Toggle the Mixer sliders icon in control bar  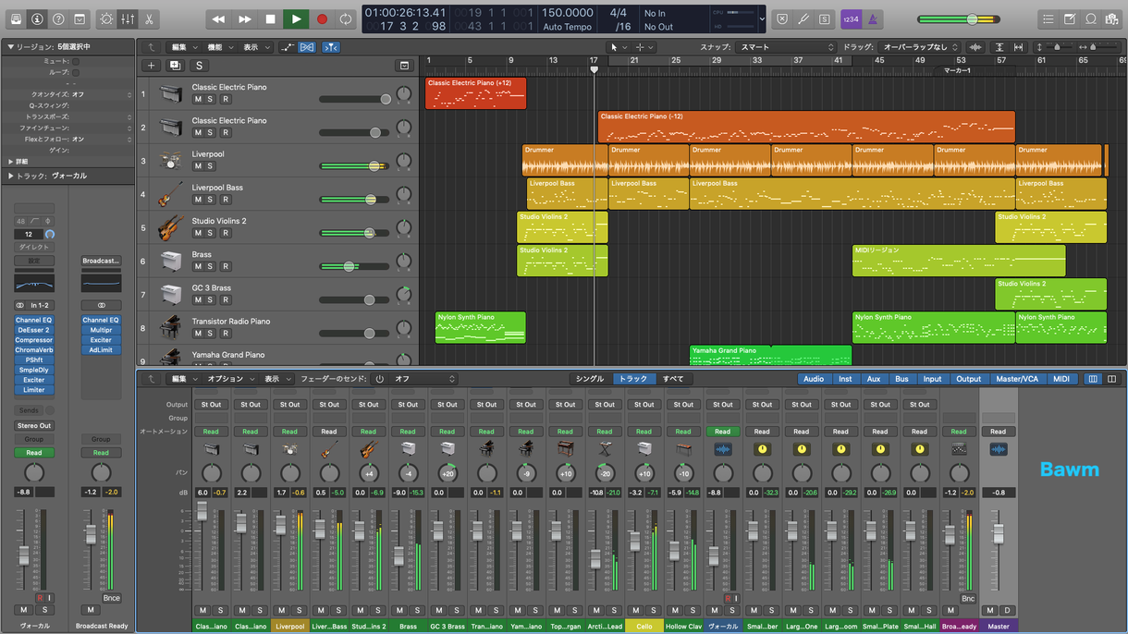pyautogui.click(x=128, y=19)
